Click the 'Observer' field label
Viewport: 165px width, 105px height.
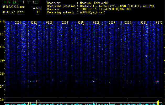[x=53, y=3]
